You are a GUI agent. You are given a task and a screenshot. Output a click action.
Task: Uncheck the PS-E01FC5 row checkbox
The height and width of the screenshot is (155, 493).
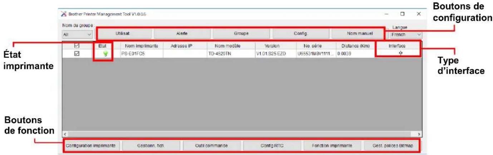point(76,54)
